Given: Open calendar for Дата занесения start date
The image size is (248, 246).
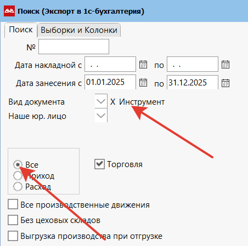Looking at the screenshot, I should pyautogui.click(x=143, y=83).
